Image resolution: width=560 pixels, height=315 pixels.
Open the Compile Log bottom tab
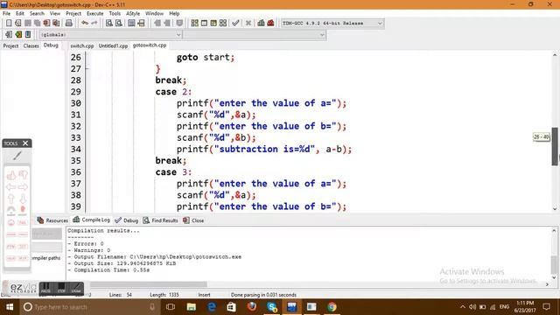[x=91, y=220]
